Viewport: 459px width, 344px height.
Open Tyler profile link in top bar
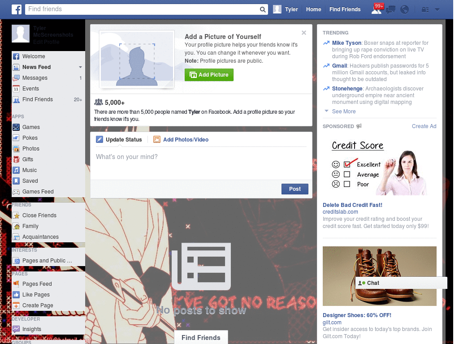tap(291, 9)
